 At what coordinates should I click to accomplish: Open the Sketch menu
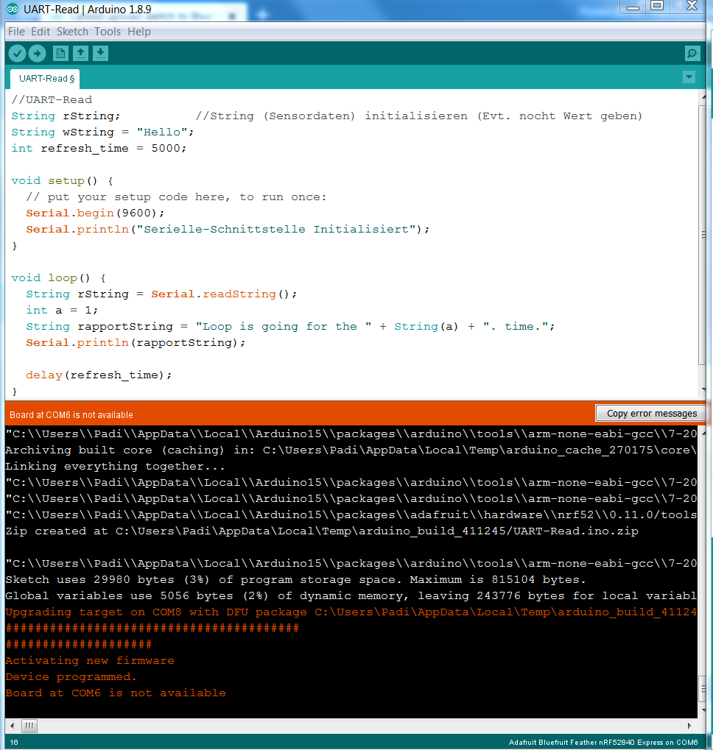point(72,32)
